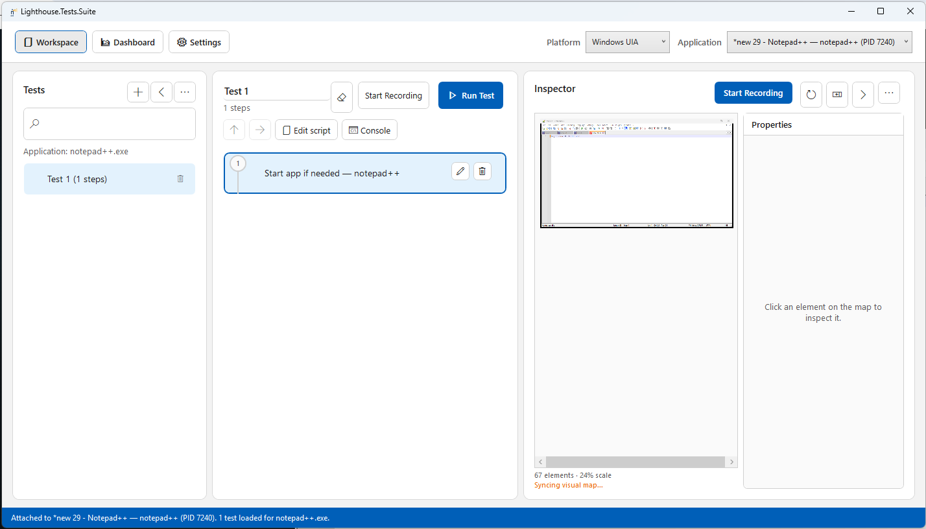Image resolution: width=926 pixels, height=529 pixels.
Task: Click Start Recording in the test panel
Action: tap(394, 95)
